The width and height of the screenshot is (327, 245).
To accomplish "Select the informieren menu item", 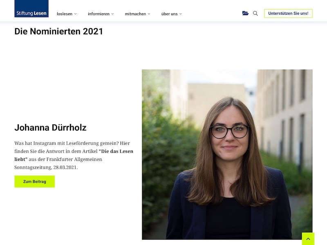I will pyautogui.click(x=99, y=14).
